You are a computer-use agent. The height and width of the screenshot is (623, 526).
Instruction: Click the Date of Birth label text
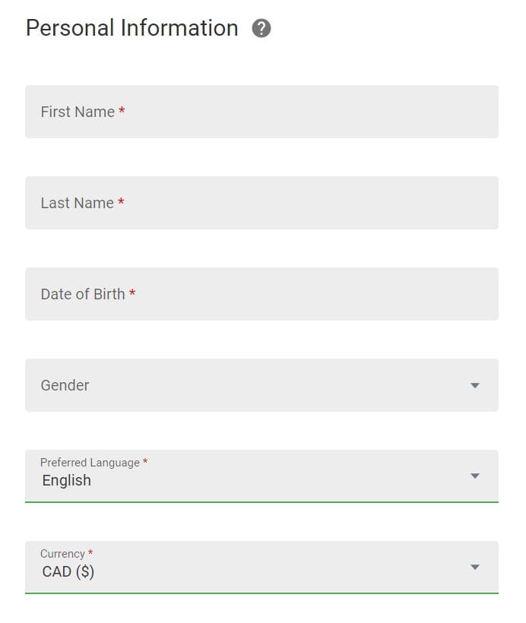click(x=83, y=294)
